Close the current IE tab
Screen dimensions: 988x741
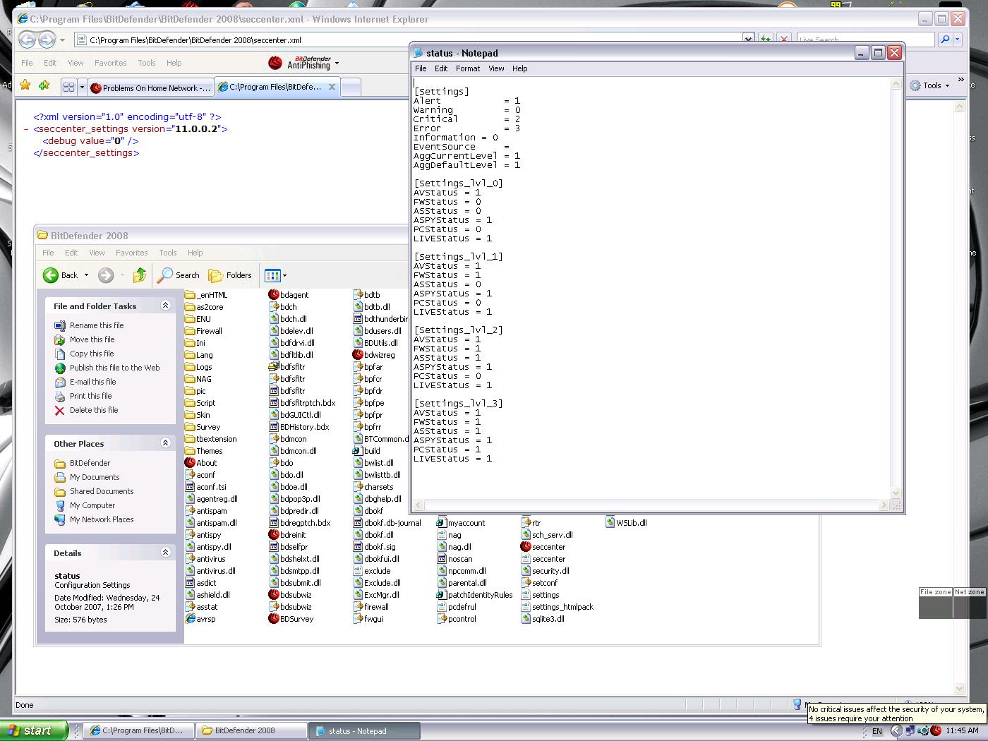(332, 87)
